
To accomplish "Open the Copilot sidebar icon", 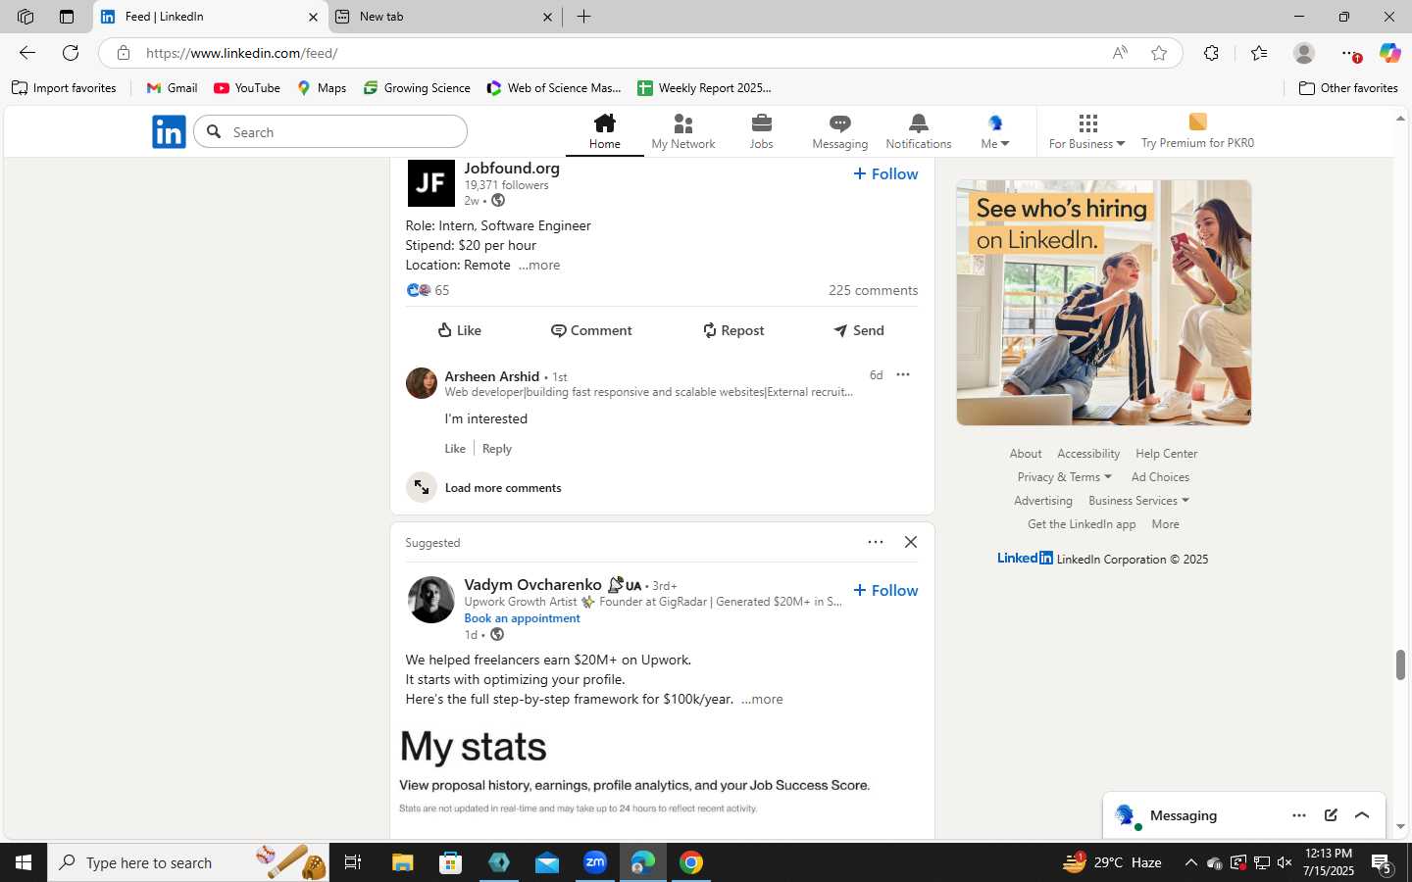I will pos(1389,53).
